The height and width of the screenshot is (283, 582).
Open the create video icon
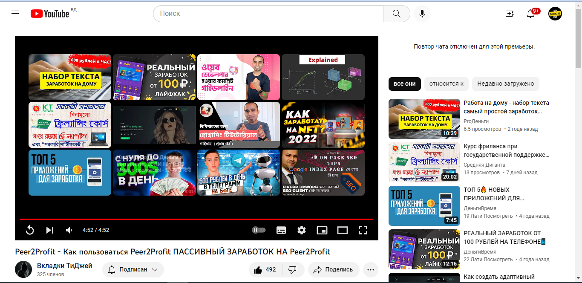coord(510,14)
